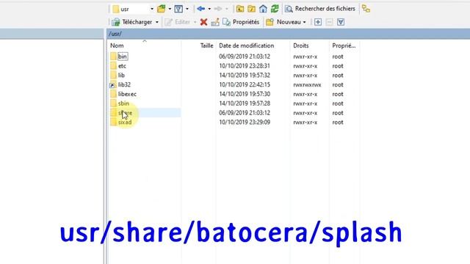The image size is (470, 264).
Task: Open Propriétés for selected item
Action: [241, 22]
